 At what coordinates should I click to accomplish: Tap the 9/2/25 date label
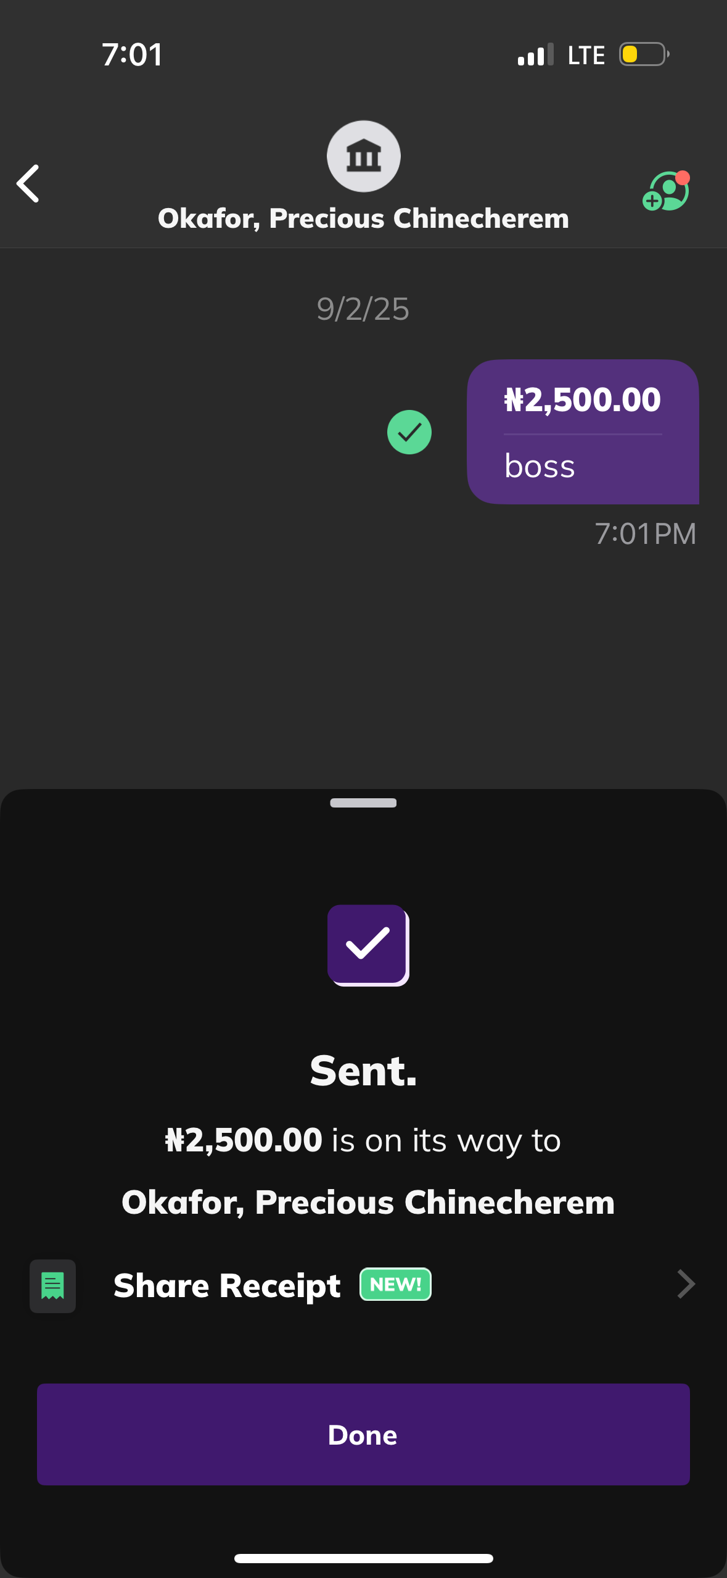(363, 309)
